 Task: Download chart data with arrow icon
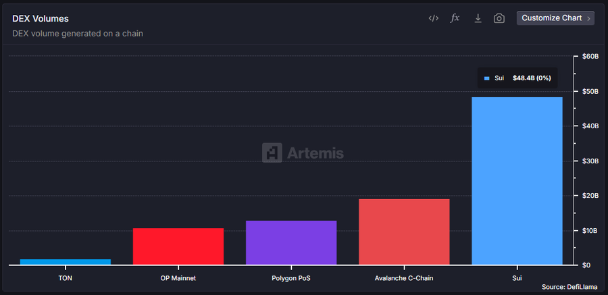478,18
